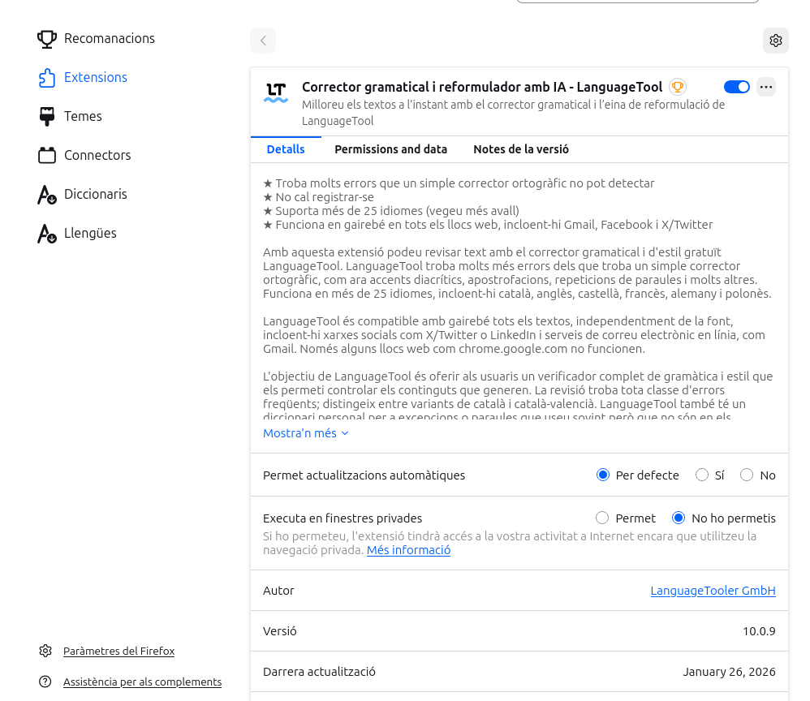Viewport: 810px width, 701px height.
Task: Click the Recomanacions trophy icon
Action: click(x=47, y=38)
